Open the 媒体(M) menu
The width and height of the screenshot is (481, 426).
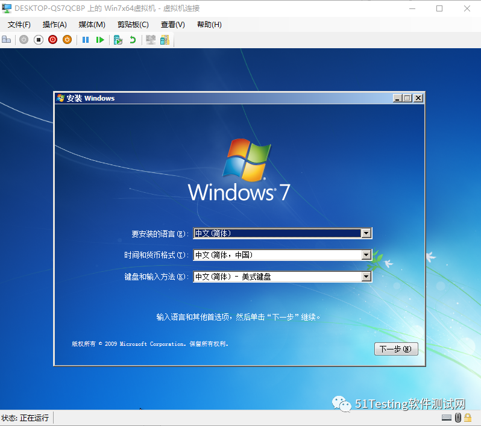tap(92, 25)
